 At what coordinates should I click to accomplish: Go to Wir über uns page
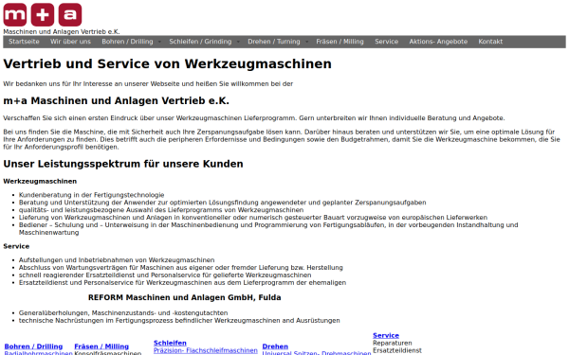(x=70, y=42)
